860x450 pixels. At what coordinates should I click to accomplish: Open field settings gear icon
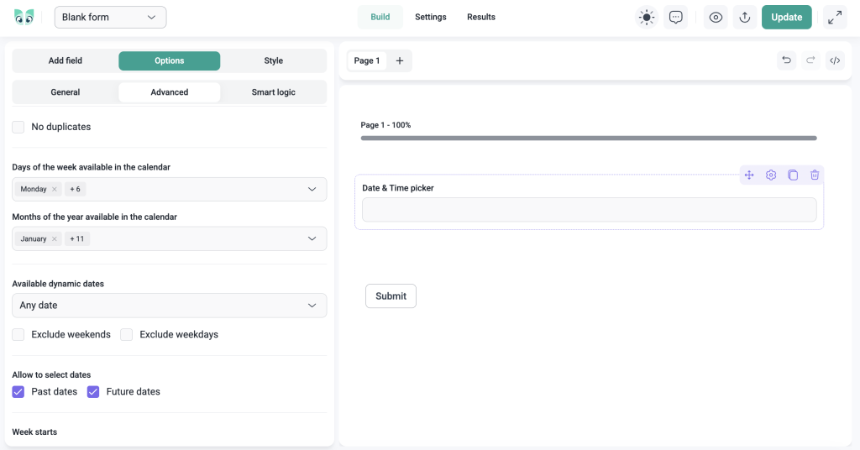[771, 175]
